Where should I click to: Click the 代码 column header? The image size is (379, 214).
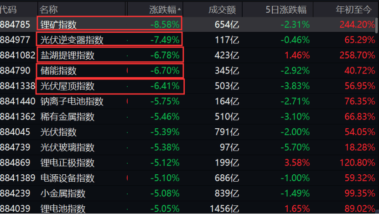pyautogui.click(x=8, y=10)
